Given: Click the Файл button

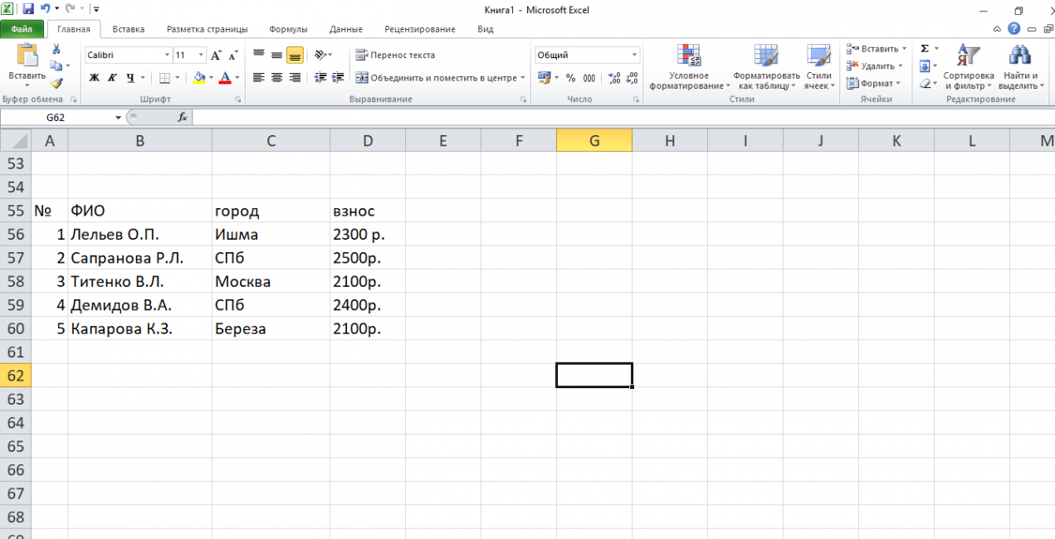Looking at the screenshot, I should point(22,29).
